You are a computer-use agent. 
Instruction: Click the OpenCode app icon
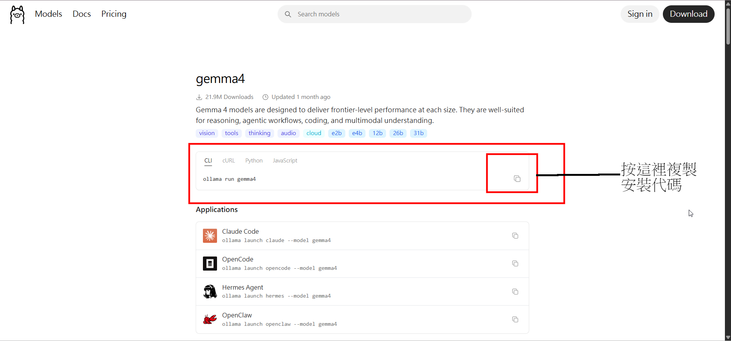click(210, 263)
